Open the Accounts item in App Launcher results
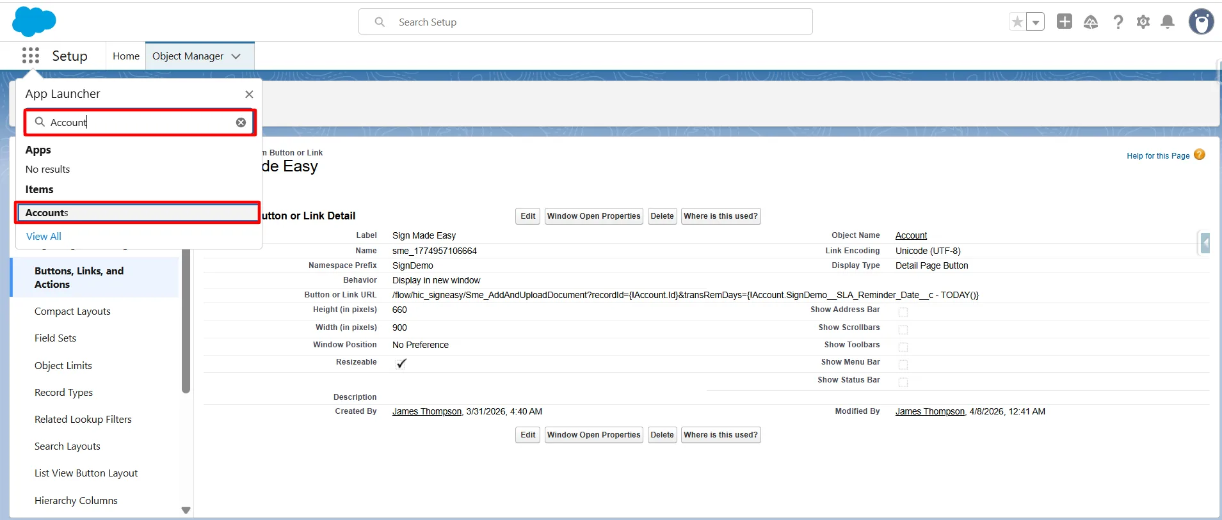This screenshot has width=1222, height=520. coord(138,212)
